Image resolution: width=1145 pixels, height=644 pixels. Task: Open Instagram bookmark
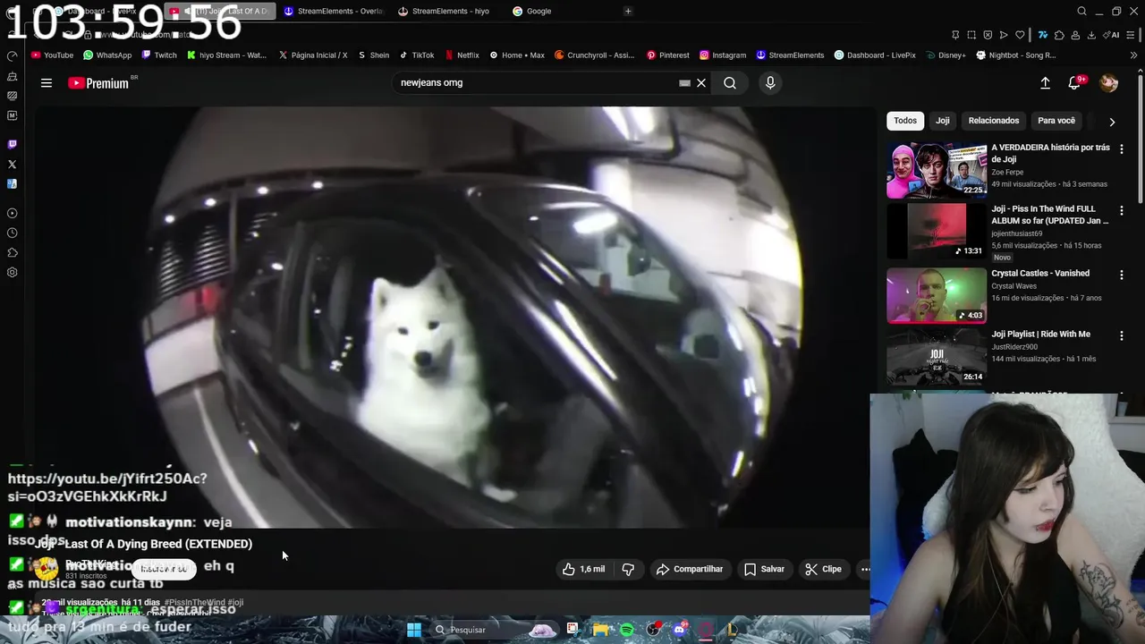pos(723,55)
